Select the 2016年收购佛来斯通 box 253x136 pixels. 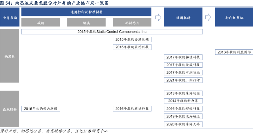point(41,109)
